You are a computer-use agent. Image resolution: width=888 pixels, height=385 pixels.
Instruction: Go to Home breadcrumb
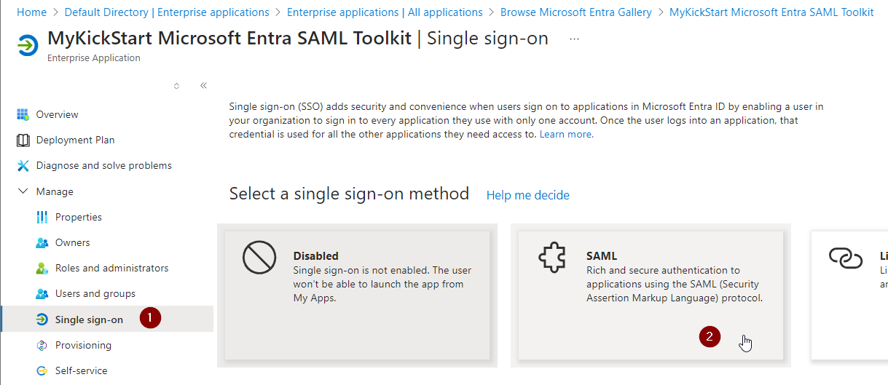pos(31,12)
